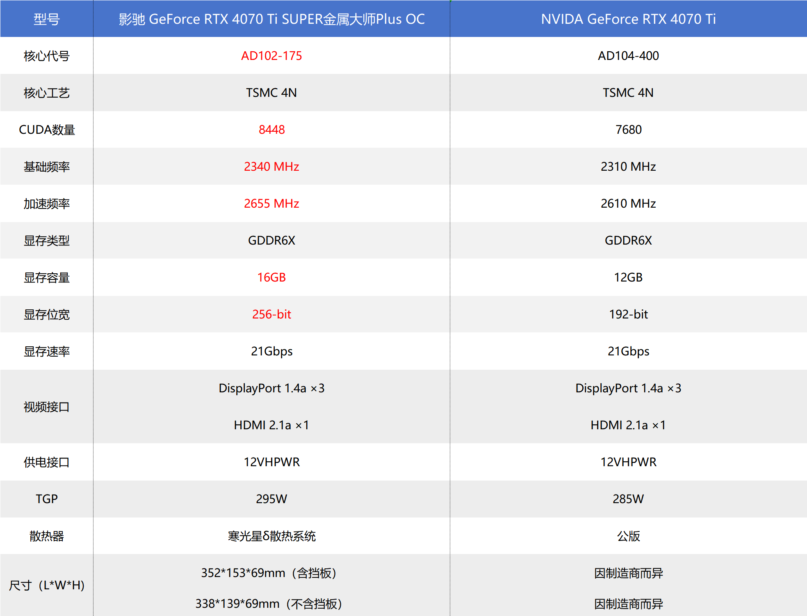Select the 2610 MHz boost clock cell
Viewport: 807px width, 616px height.
(628, 204)
